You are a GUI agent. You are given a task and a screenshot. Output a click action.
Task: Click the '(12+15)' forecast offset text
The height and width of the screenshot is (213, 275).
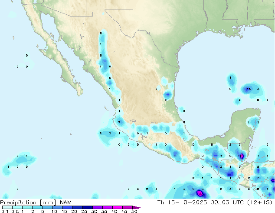260,203
